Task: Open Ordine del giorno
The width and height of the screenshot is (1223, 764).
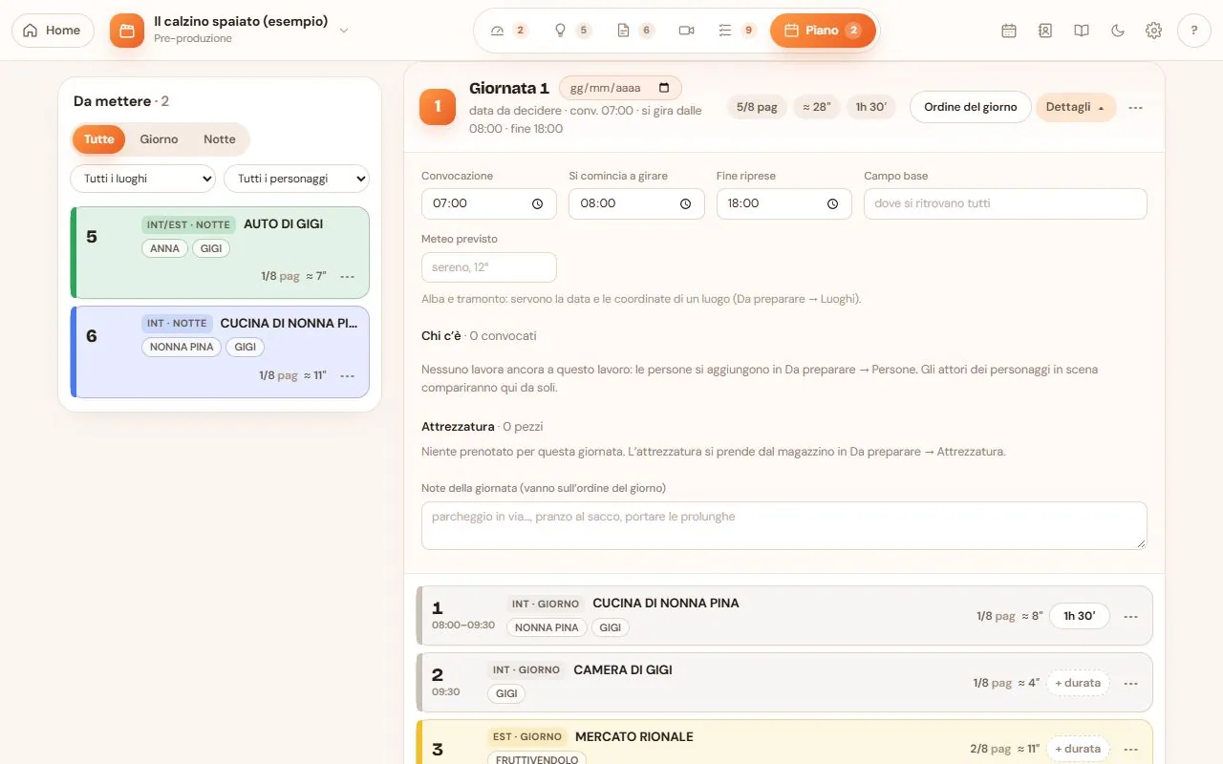Action: pyautogui.click(x=971, y=107)
